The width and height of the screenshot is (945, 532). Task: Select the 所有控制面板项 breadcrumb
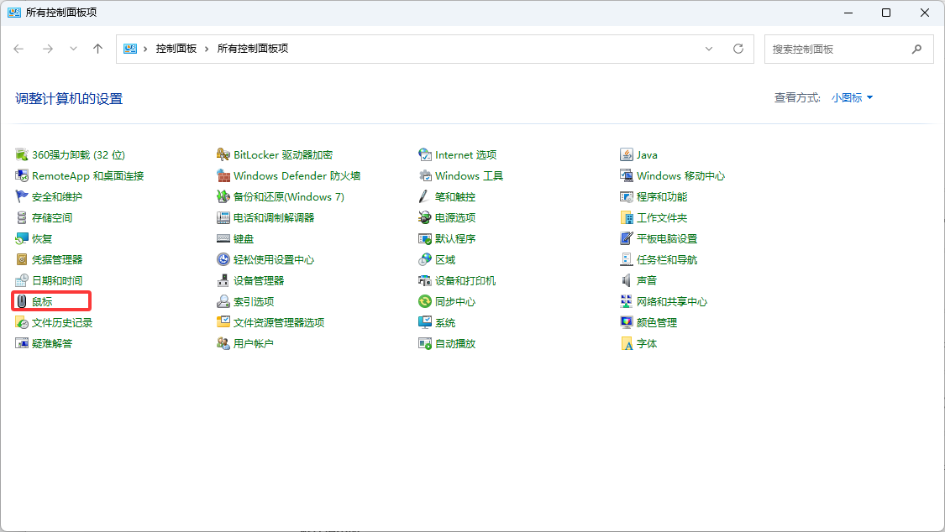tap(253, 49)
